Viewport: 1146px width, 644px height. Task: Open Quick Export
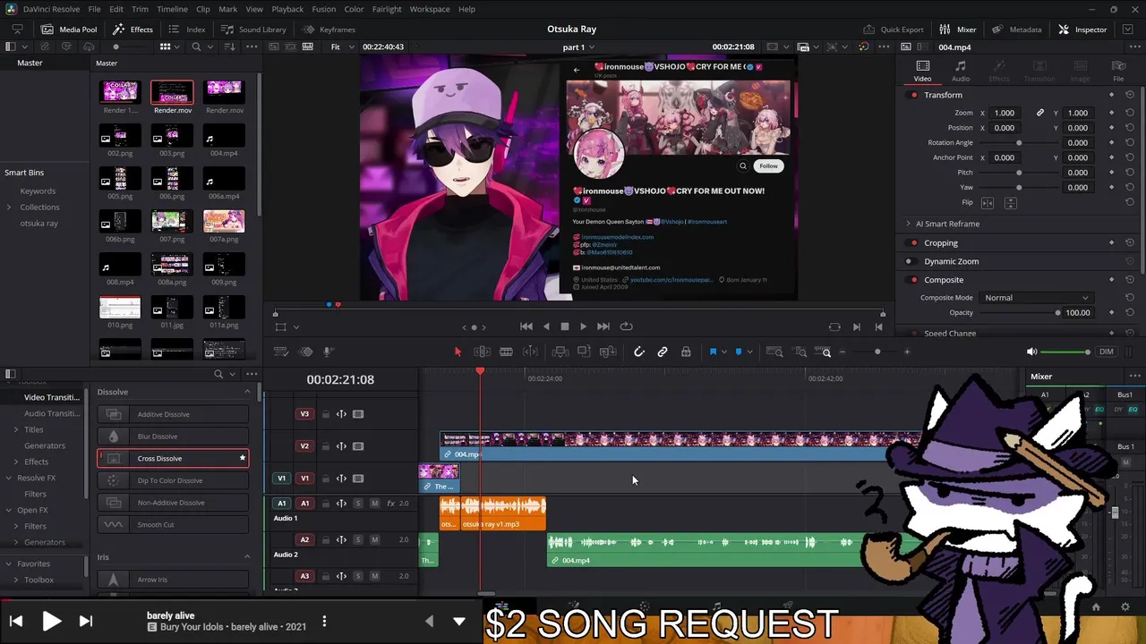(893, 30)
